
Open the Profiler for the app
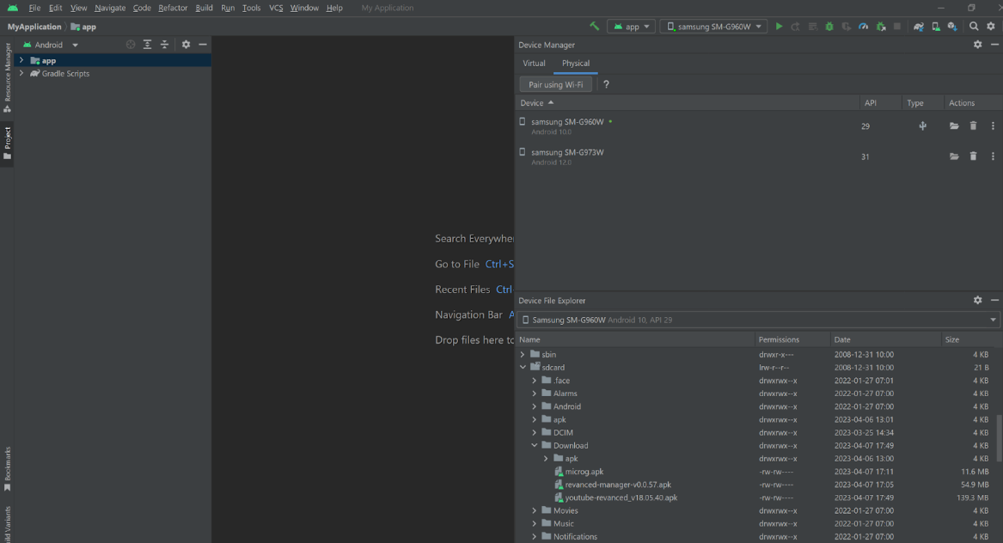[863, 26]
